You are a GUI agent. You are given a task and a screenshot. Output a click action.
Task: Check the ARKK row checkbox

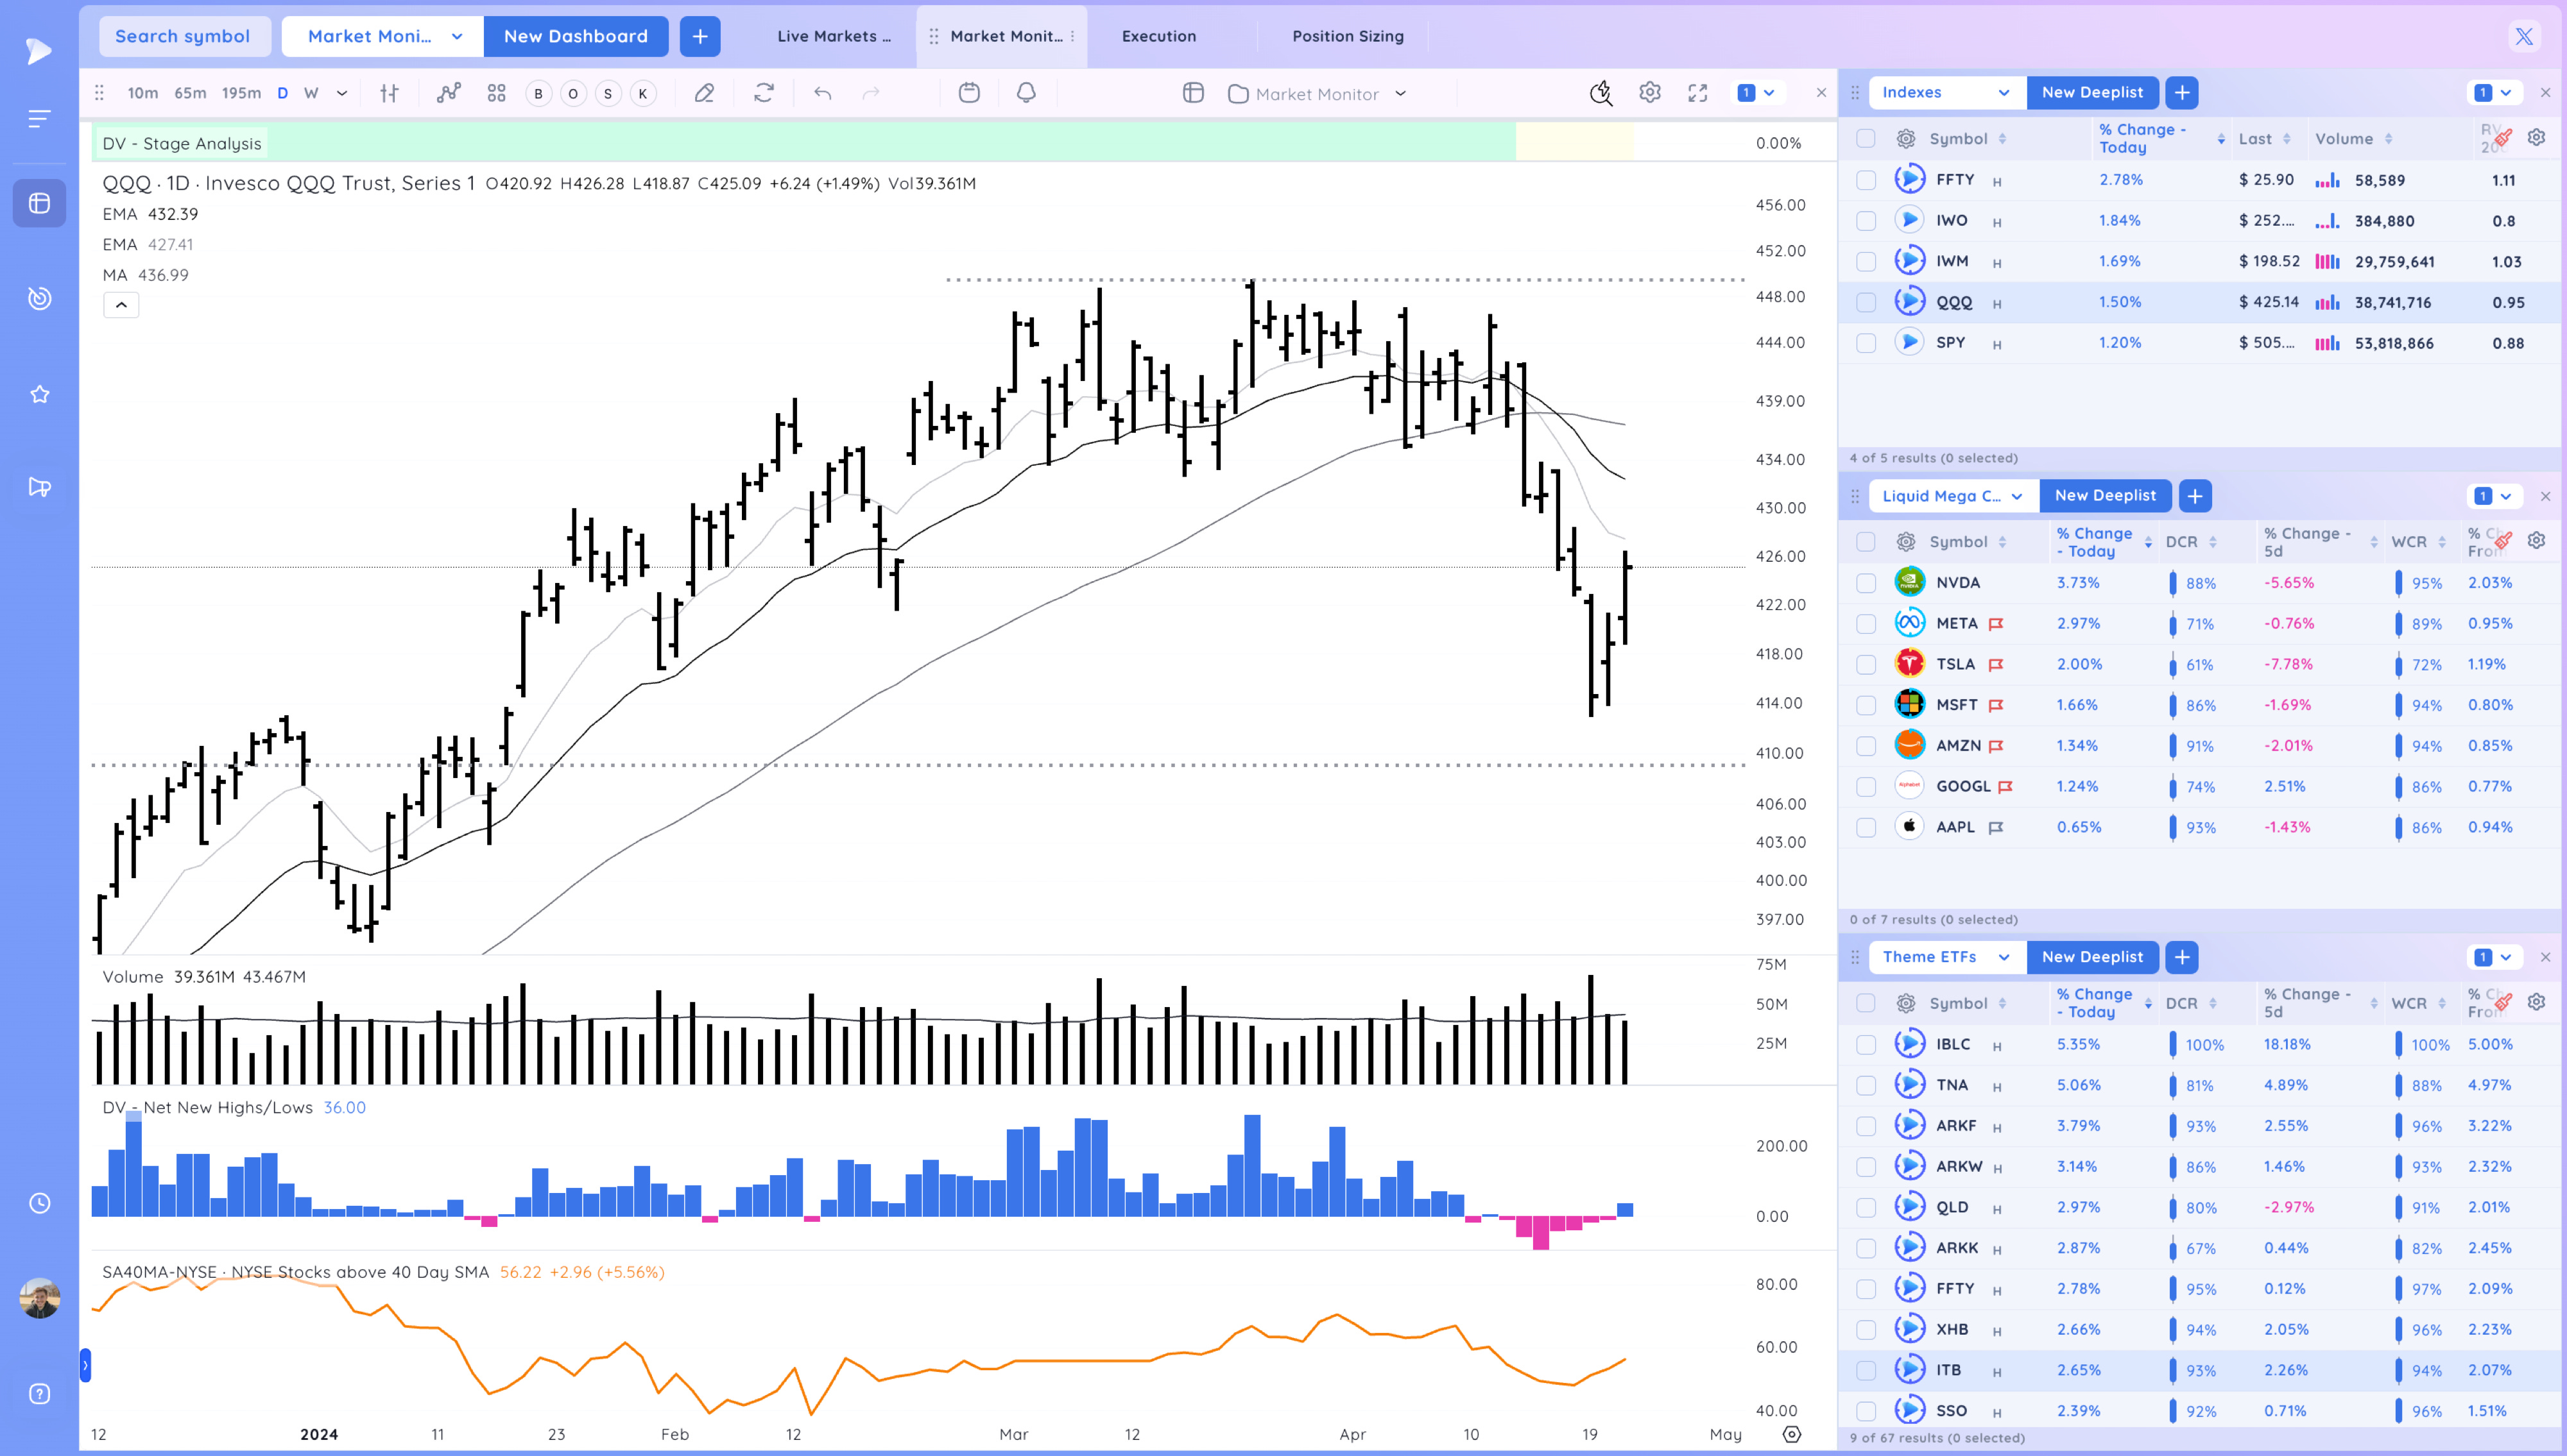[x=1866, y=1249]
